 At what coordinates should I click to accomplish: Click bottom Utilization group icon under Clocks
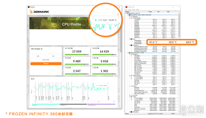coord(131,112)
